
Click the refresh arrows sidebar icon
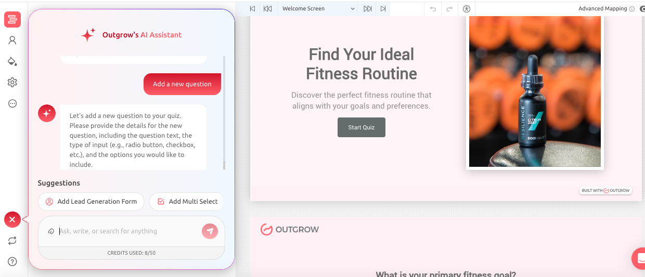(x=12, y=241)
